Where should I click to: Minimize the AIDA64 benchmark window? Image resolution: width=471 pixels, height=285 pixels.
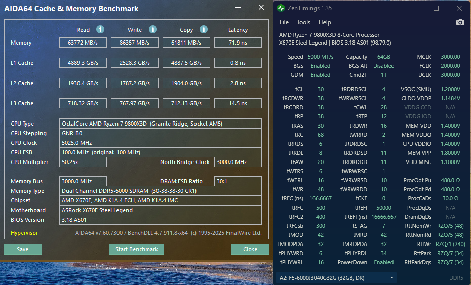pyautogui.click(x=238, y=7)
